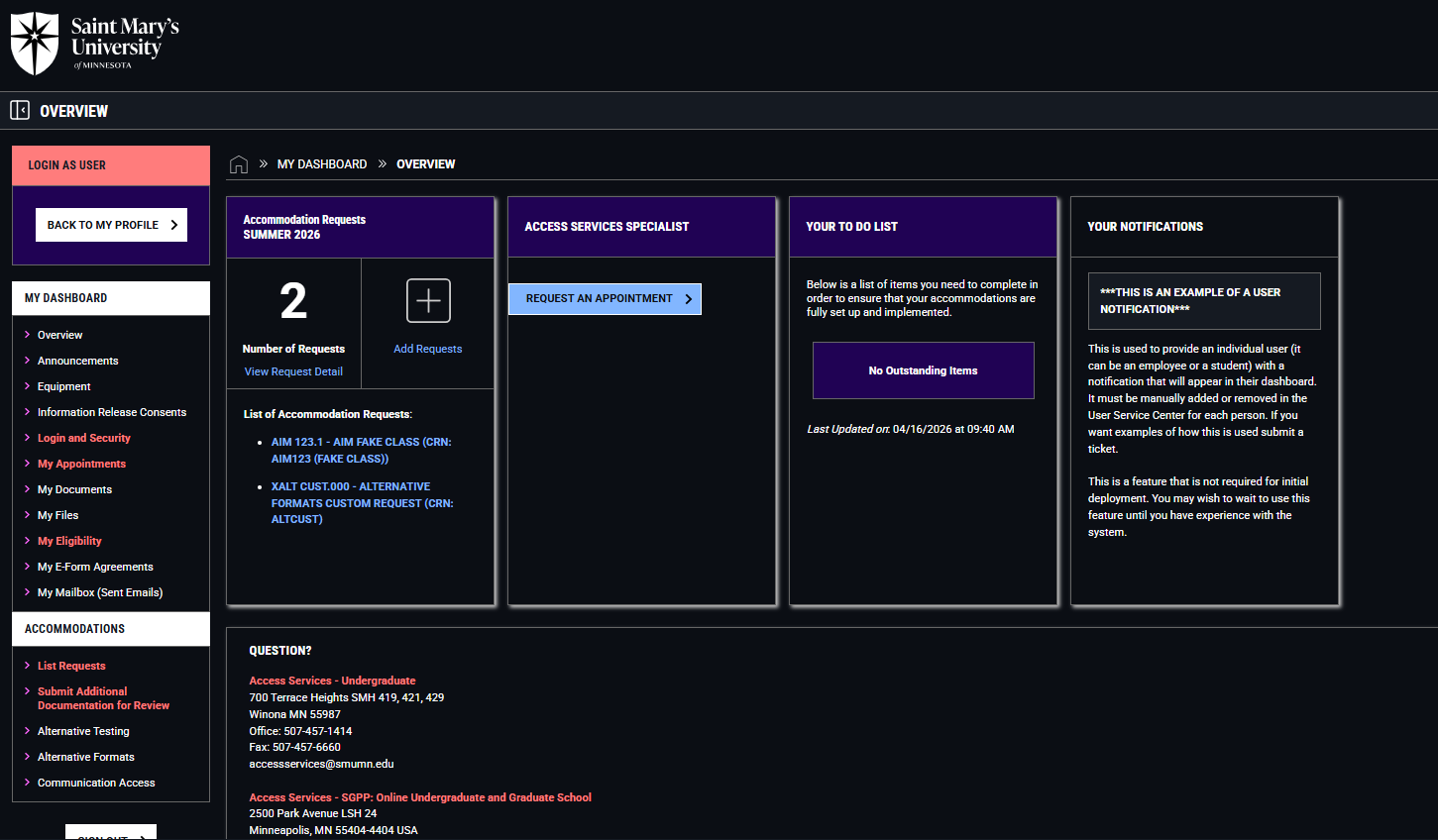Open AIM 123.1 AIM Fake Class request
1438x840 pixels.
pos(362,451)
